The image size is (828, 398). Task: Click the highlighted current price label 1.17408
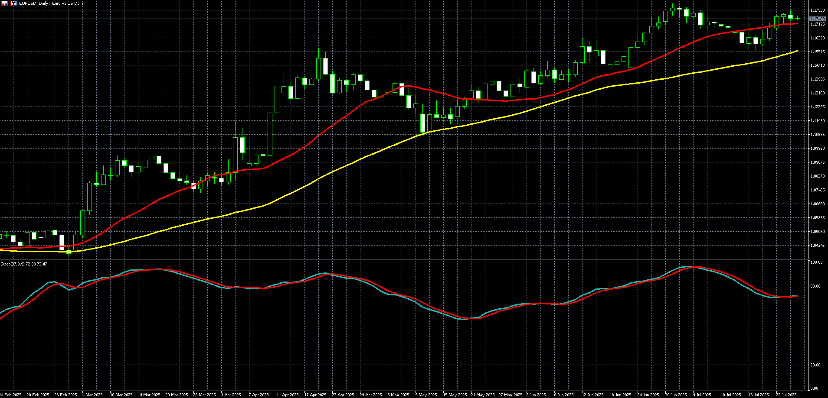click(x=818, y=19)
